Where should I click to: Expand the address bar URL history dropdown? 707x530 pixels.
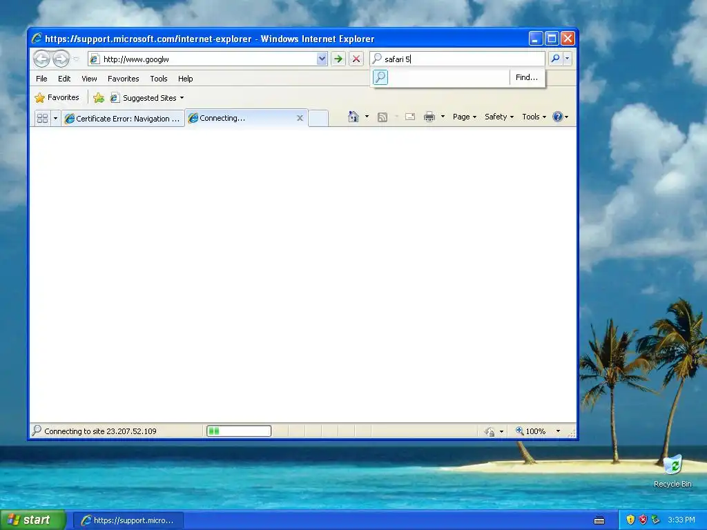[322, 59]
